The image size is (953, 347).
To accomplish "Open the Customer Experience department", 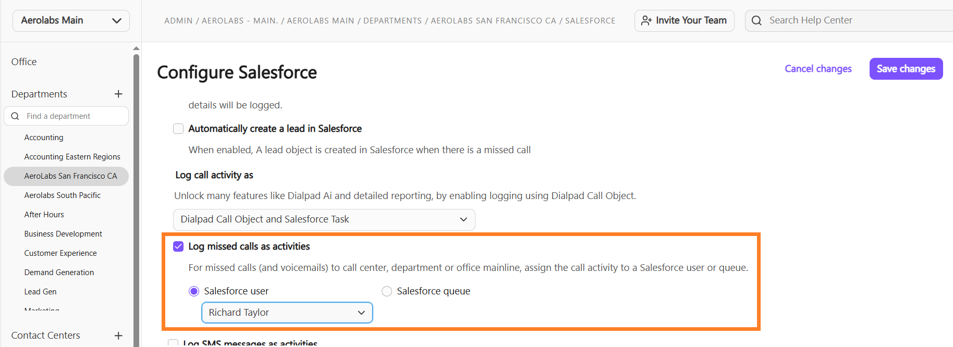I will (60, 253).
